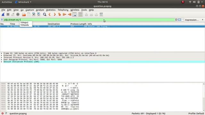The height and width of the screenshot is (115, 205).
Task: Open recent display filters dropdown arrow
Action: [x=183, y=20]
